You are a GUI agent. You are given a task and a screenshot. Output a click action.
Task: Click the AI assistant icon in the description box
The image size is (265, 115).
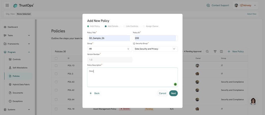tap(175, 84)
